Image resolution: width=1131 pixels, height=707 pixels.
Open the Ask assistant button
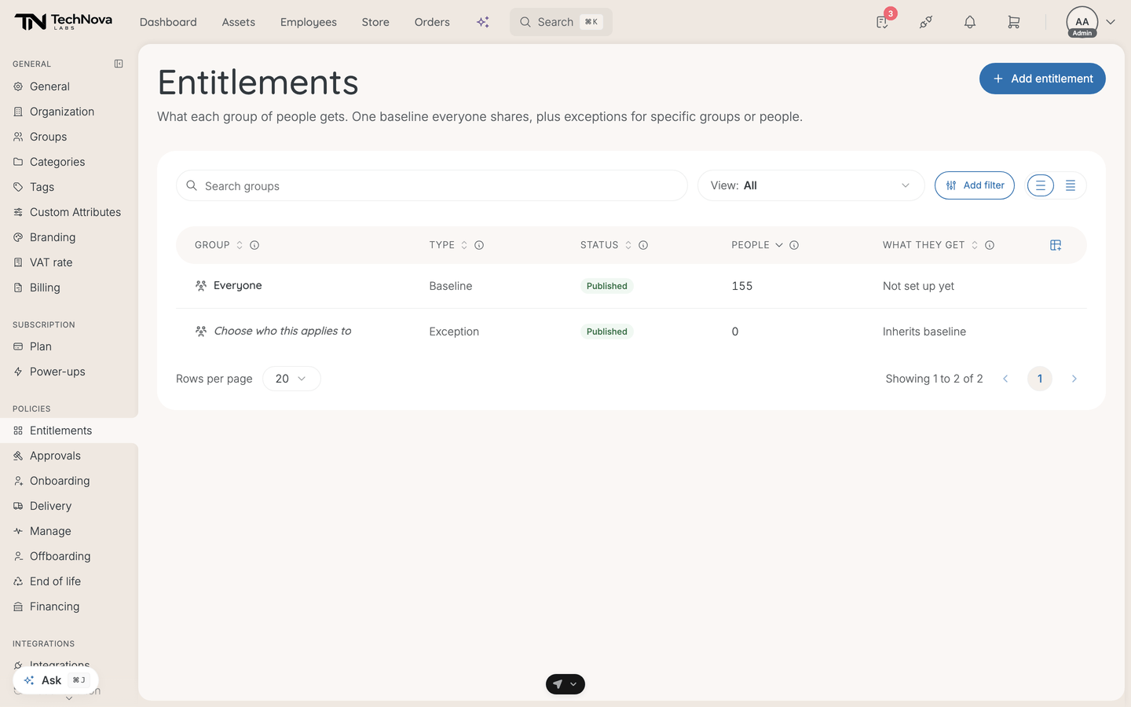click(x=56, y=680)
